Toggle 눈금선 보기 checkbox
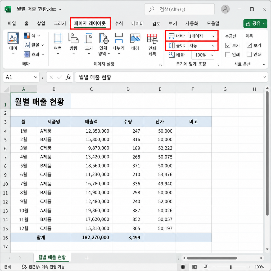This screenshot has height=271, width=271. tap(228, 45)
